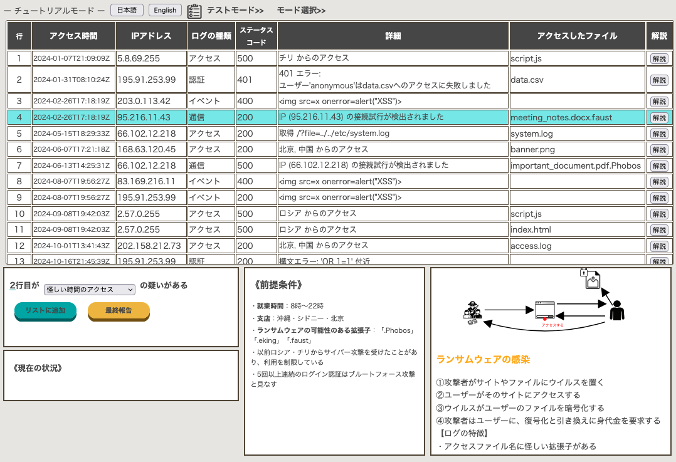Image resolution: width=676 pixels, height=462 pixels.
Task: Click the アクセス時間 column header
Action: (74, 36)
